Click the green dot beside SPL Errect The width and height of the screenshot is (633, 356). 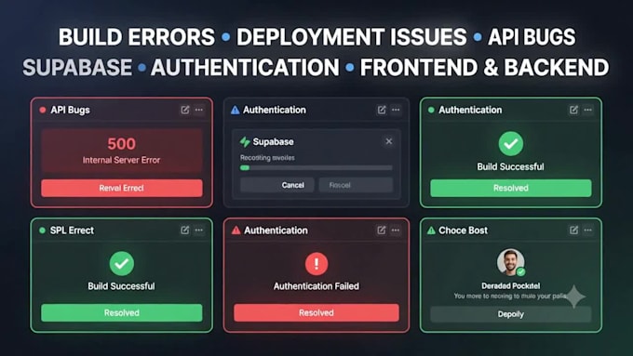click(x=42, y=231)
